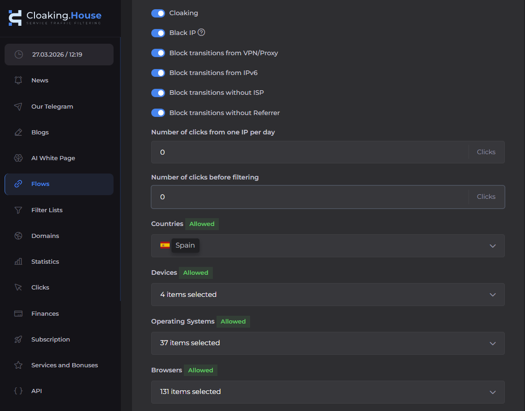
Task: Turn off Block transitions from VPN/Proxy
Action: pos(158,53)
